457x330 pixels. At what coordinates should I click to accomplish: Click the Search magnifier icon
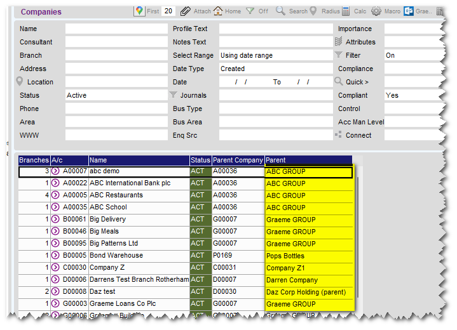[280, 11]
